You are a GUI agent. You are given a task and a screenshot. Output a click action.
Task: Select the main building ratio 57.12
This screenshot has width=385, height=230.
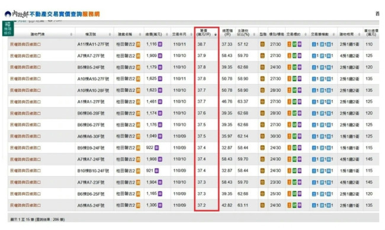coord(243,44)
